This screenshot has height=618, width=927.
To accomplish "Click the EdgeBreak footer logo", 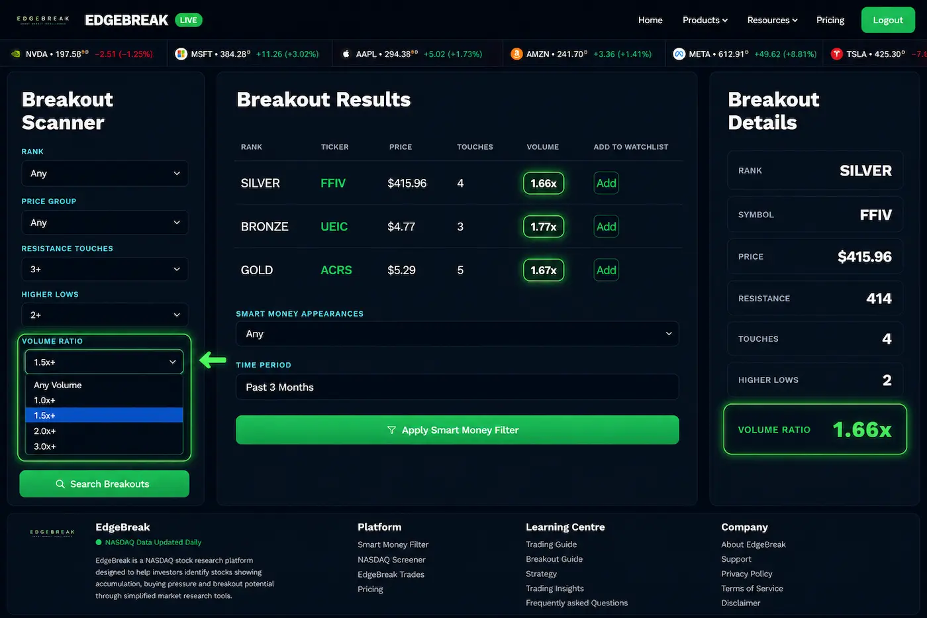I will (x=52, y=533).
